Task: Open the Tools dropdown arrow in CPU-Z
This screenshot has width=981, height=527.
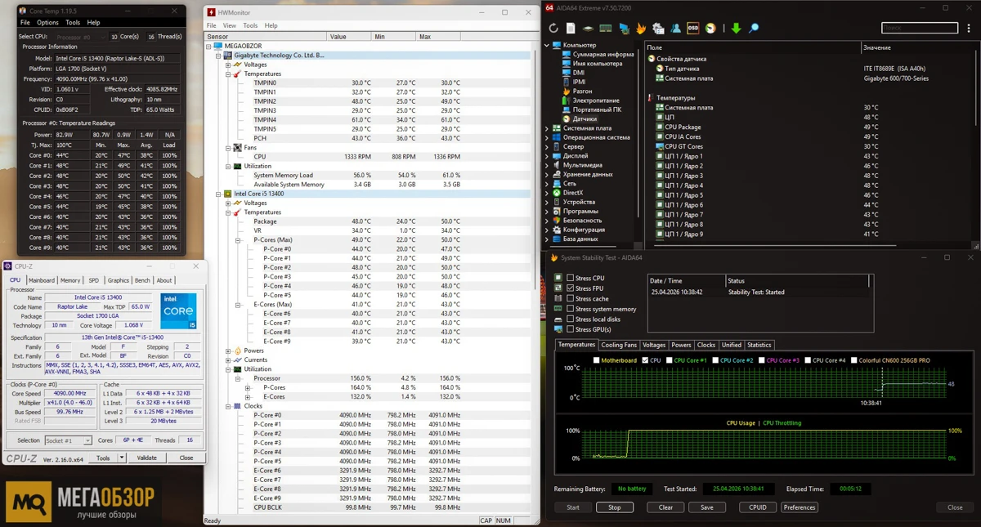Action: [x=123, y=458]
